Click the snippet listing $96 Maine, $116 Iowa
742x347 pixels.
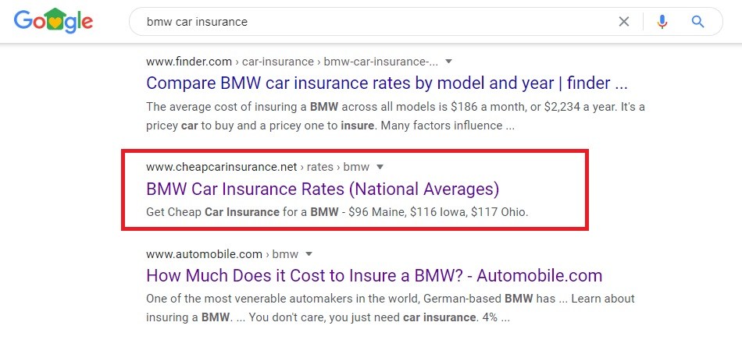point(337,212)
